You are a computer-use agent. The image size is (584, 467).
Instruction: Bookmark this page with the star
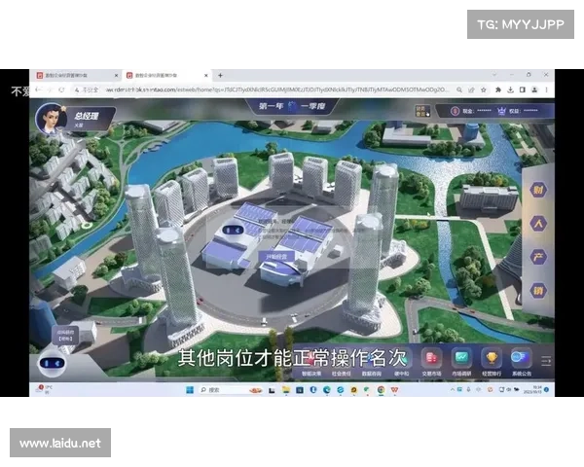coord(484,90)
